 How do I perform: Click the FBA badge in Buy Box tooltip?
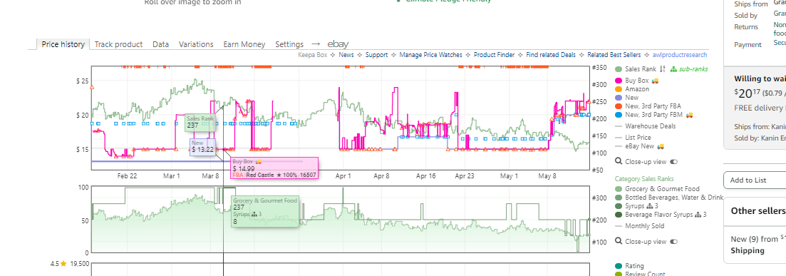[238, 175]
